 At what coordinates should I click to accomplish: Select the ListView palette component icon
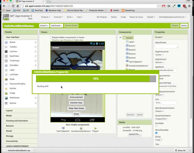6,52
